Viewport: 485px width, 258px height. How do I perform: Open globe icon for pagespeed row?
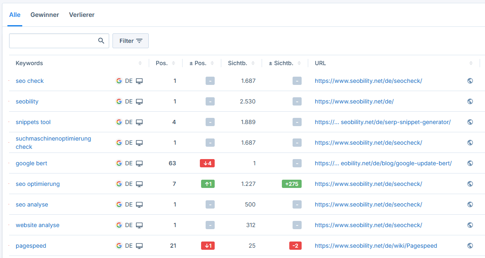470,246
